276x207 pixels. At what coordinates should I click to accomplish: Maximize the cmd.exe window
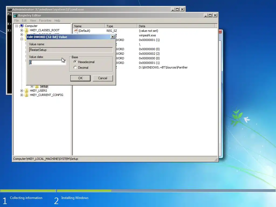[177, 9]
